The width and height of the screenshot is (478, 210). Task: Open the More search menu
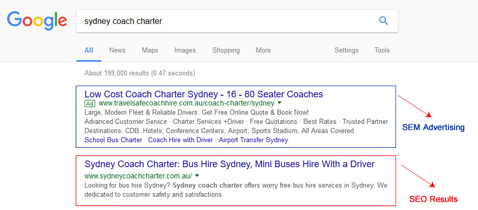tap(263, 50)
